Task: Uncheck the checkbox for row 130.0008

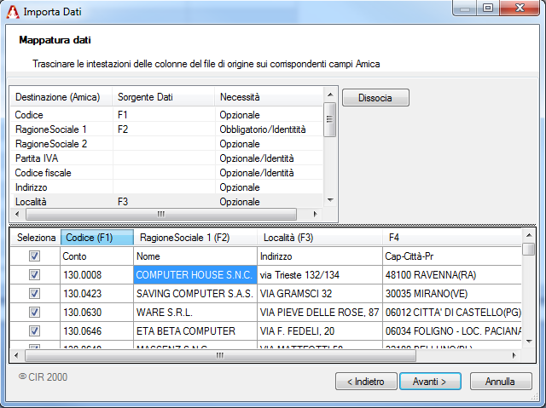Action: click(x=34, y=275)
